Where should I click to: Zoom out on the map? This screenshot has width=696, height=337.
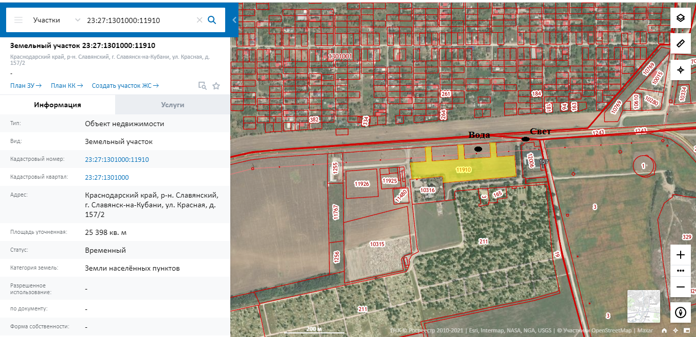[680, 287]
